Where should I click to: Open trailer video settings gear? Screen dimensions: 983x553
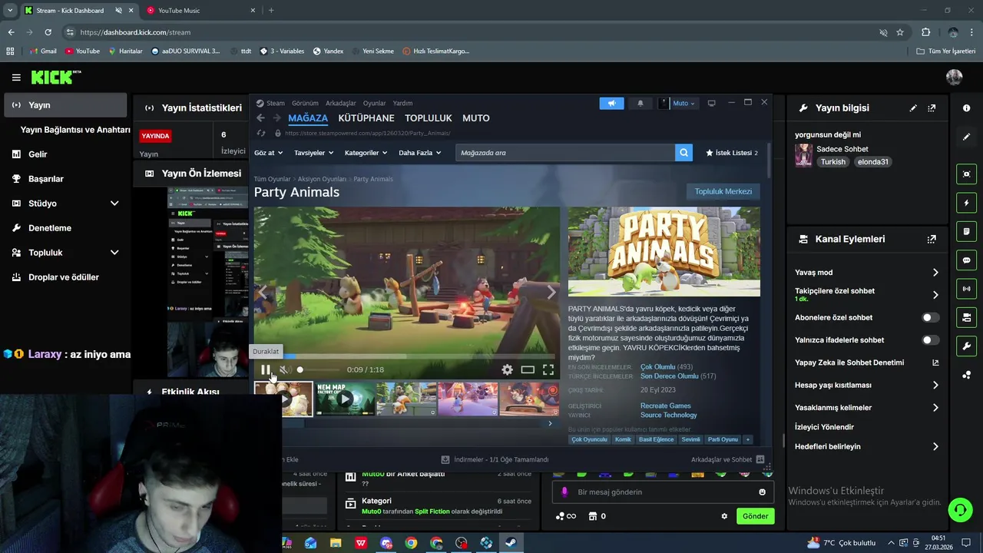[507, 369]
